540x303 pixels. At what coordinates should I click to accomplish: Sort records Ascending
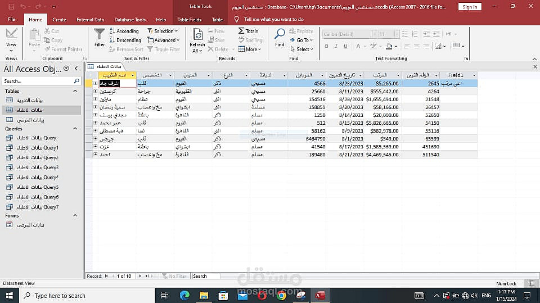pyautogui.click(x=124, y=31)
